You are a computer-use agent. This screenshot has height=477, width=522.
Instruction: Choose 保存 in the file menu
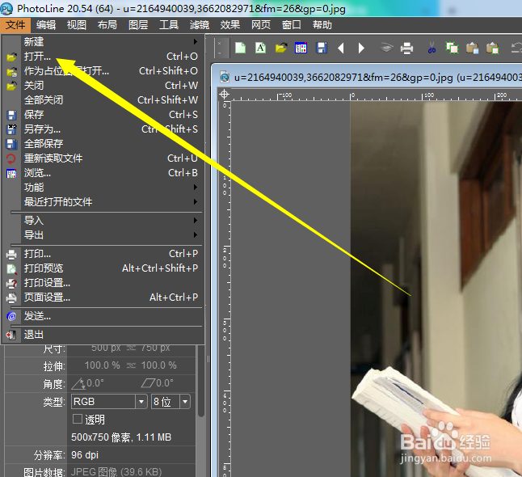[103, 115]
